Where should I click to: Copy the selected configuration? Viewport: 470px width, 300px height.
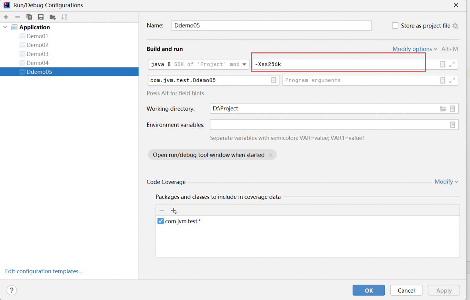tap(29, 17)
